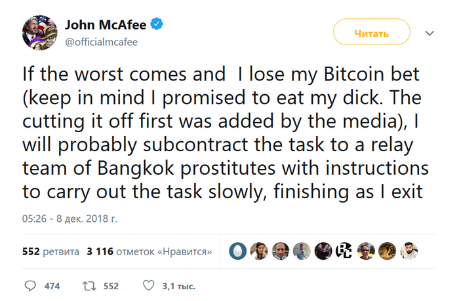Click the retweet arrows icon
This screenshot has width=459, height=301.
[x=89, y=286]
